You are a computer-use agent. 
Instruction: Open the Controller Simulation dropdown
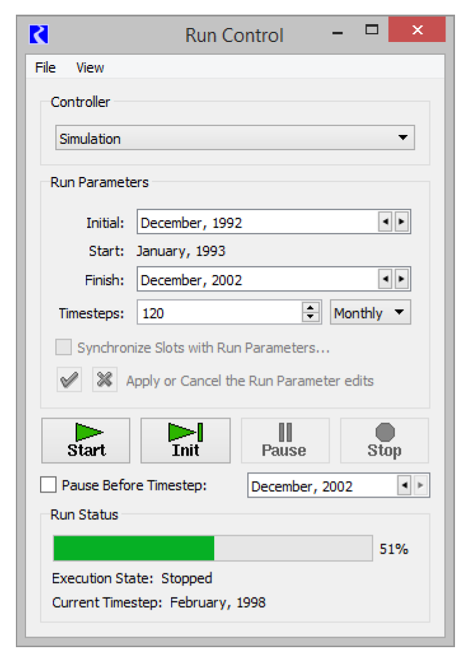(235, 138)
